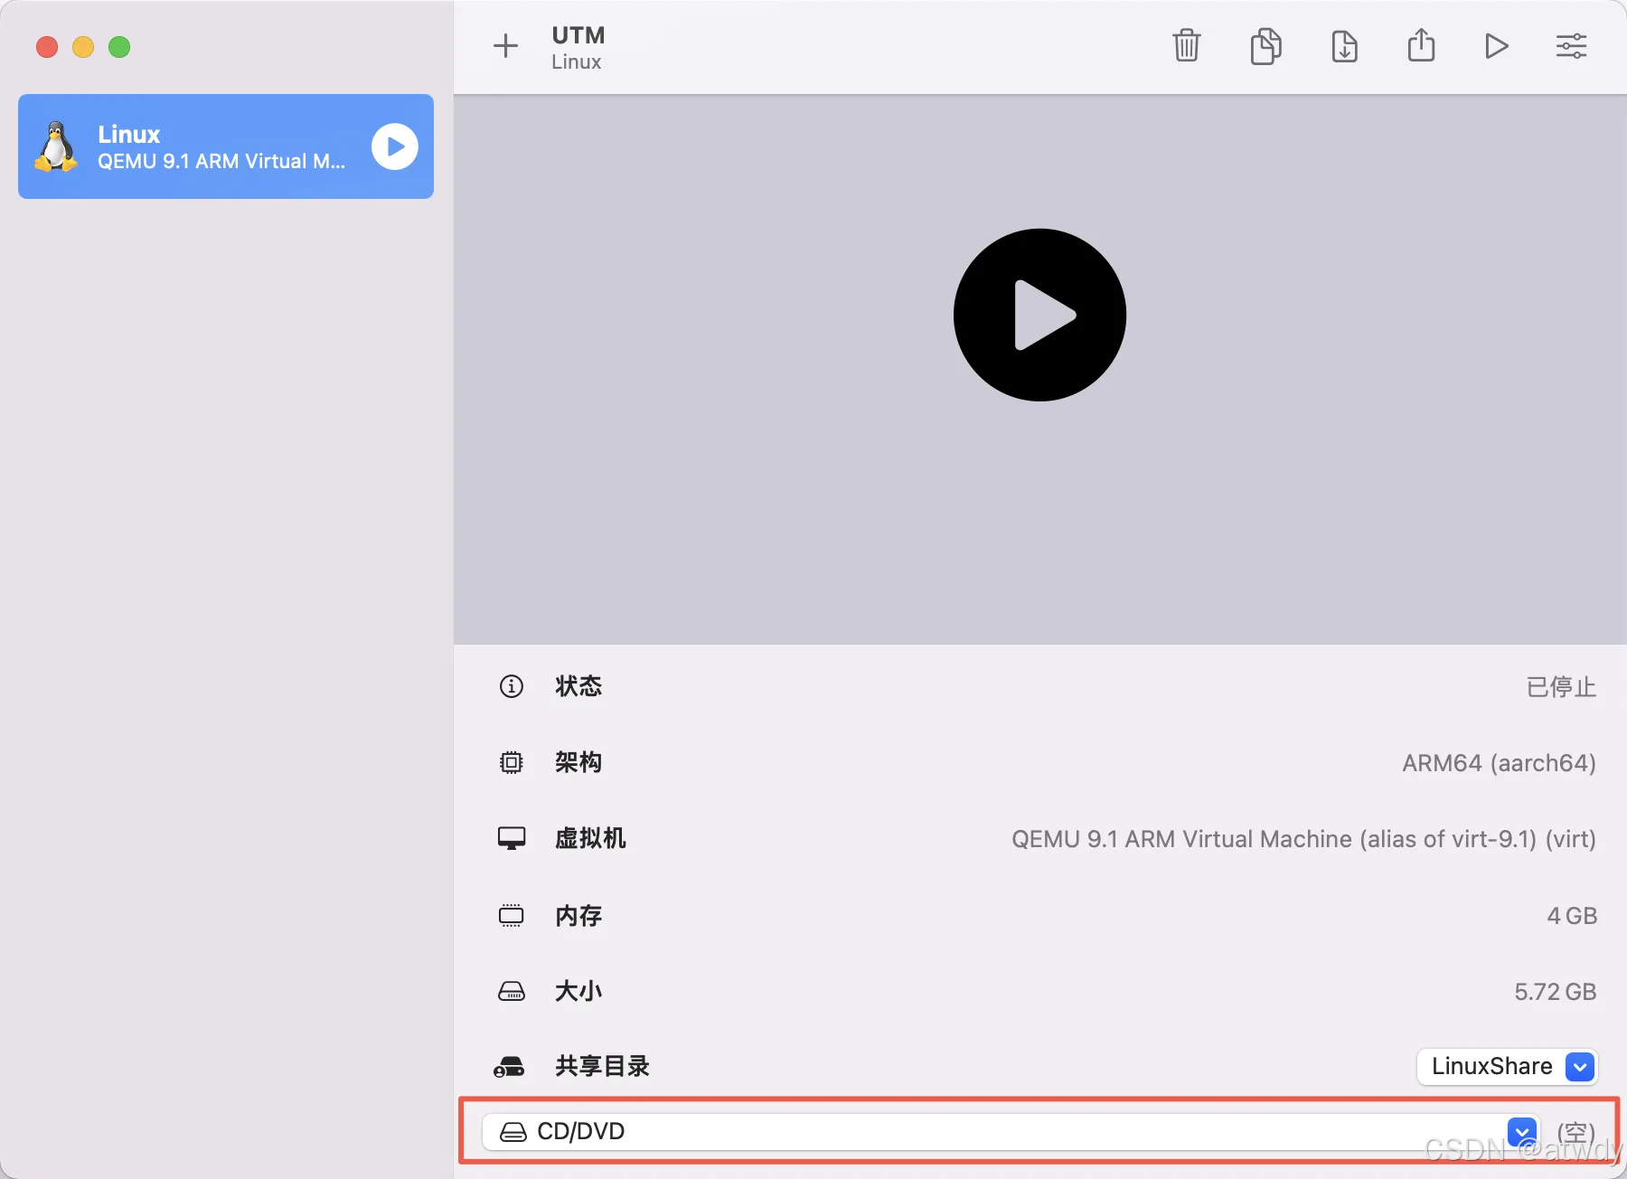The width and height of the screenshot is (1627, 1179).
Task: Share the VM with the share icon
Action: click(x=1421, y=45)
